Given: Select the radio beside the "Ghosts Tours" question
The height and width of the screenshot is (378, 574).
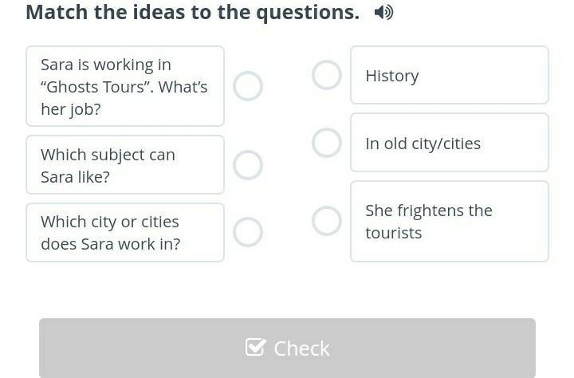Looking at the screenshot, I should click(248, 86).
